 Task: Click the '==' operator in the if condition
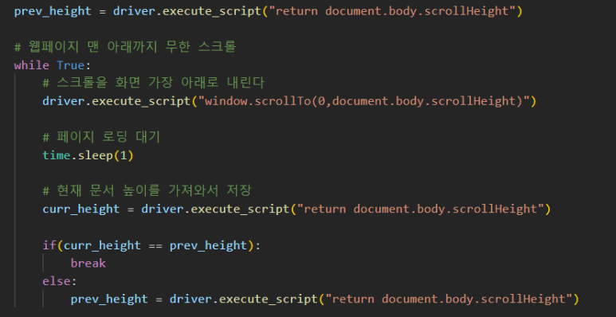[x=155, y=246]
